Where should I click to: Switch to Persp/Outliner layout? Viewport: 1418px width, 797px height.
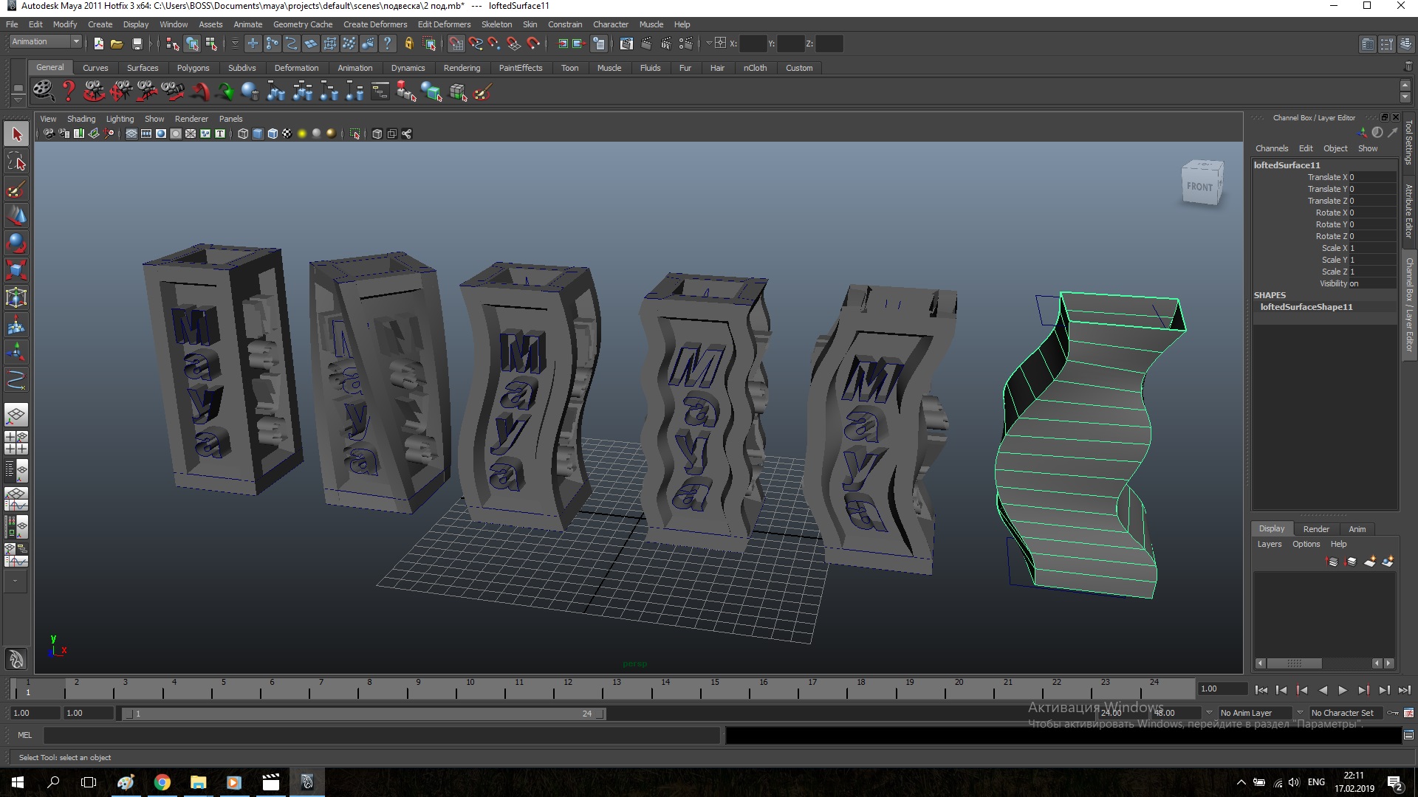pyautogui.click(x=16, y=470)
